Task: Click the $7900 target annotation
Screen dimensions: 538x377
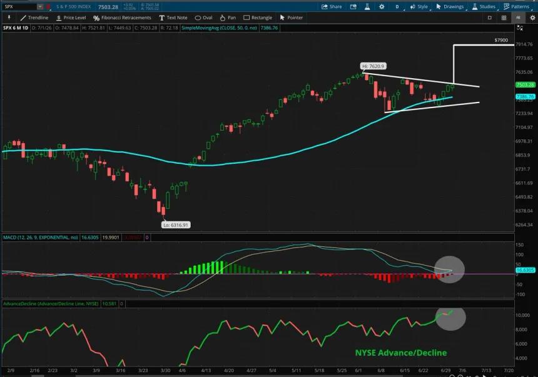Action: [x=501, y=40]
